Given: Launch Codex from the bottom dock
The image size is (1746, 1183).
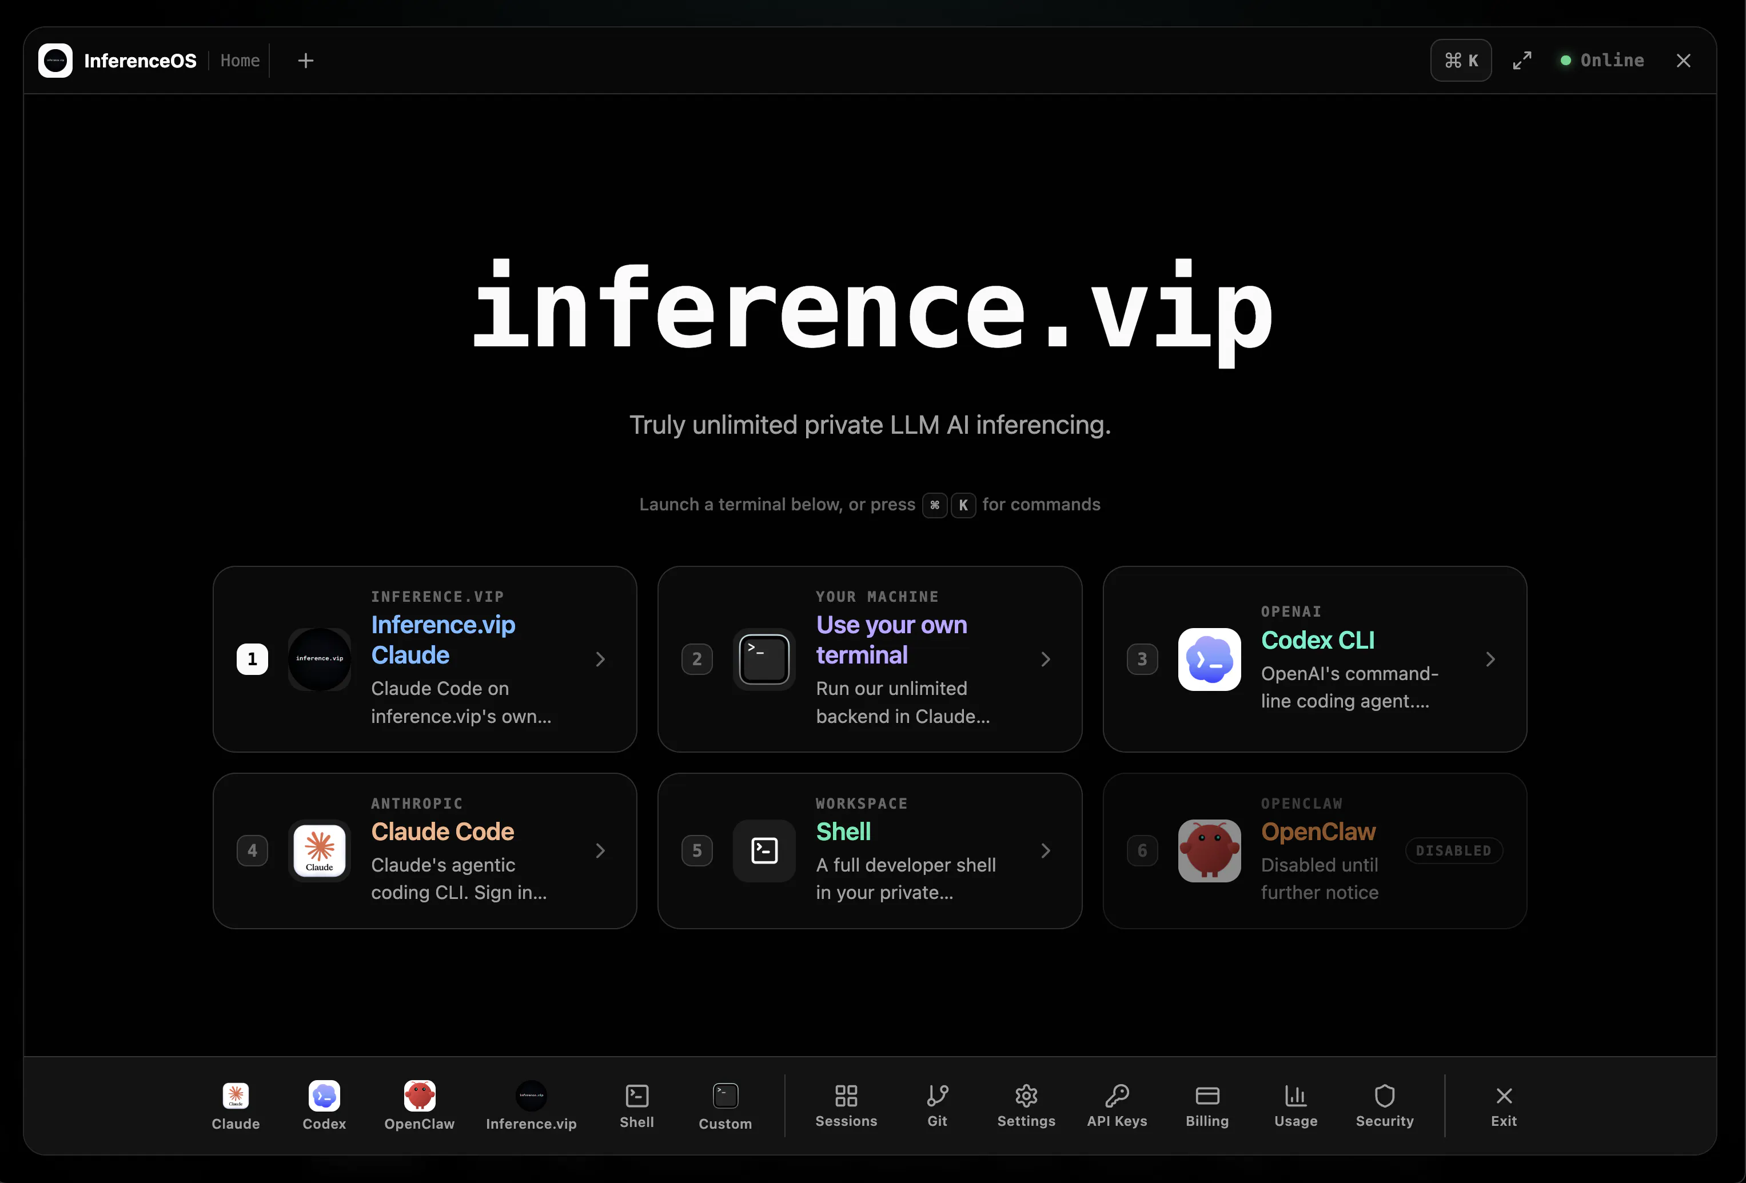Looking at the screenshot, I should pyautogui.click(x=324, y=1105).
